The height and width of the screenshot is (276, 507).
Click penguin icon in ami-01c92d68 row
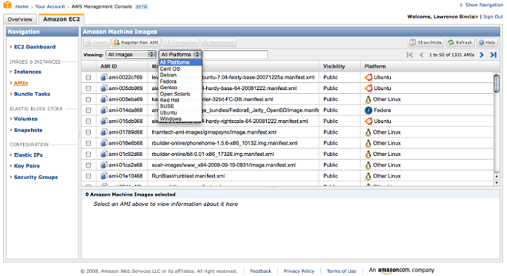point(368,154)
